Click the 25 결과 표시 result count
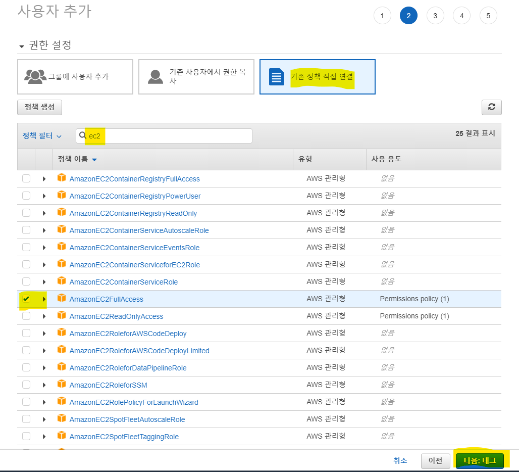 click(x=475, y=133)
